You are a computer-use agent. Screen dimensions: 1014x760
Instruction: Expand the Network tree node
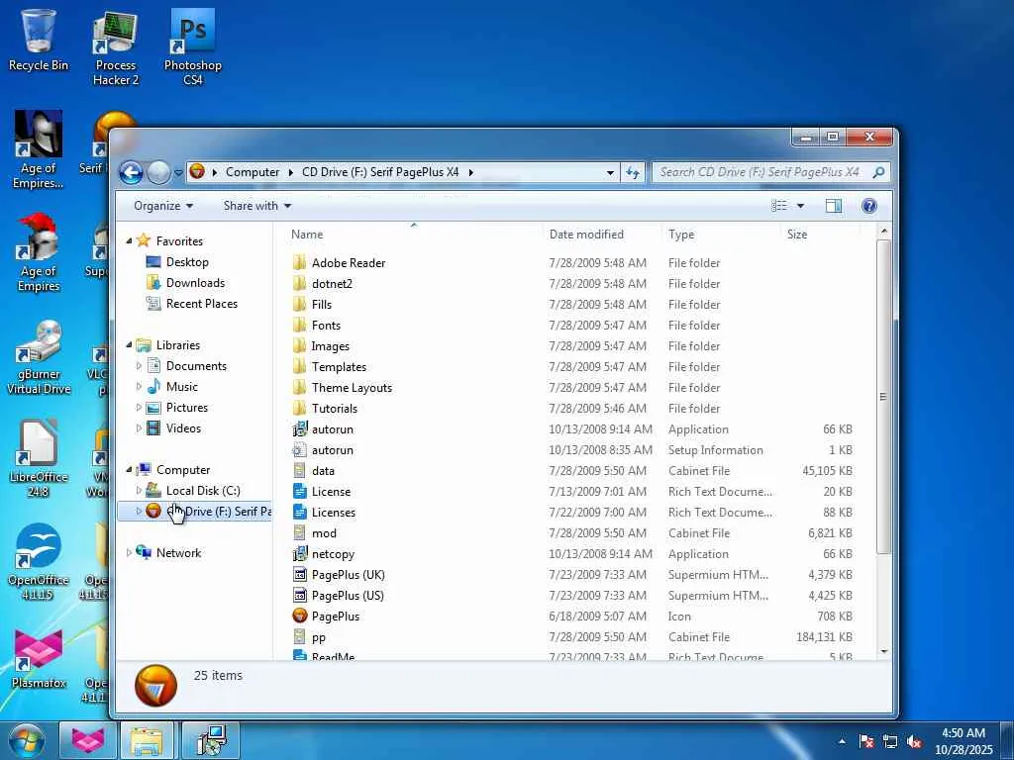click(129, 552)
